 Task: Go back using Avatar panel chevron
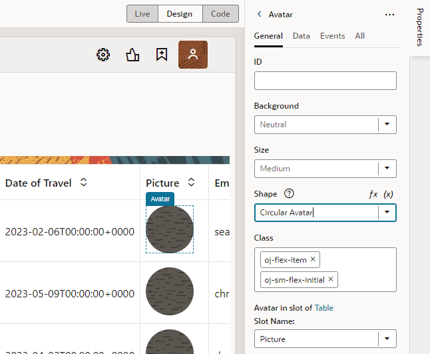point(260,14)
